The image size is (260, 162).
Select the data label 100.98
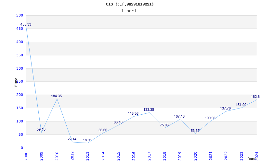tap(210, 118)
